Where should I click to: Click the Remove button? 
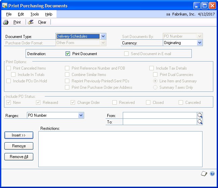point(19,146)
